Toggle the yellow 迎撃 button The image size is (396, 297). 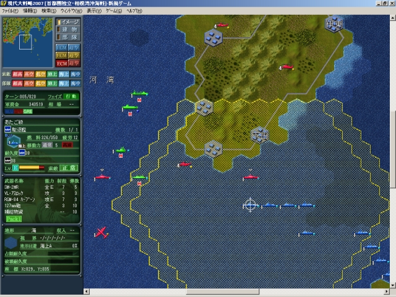click(74, 55)
